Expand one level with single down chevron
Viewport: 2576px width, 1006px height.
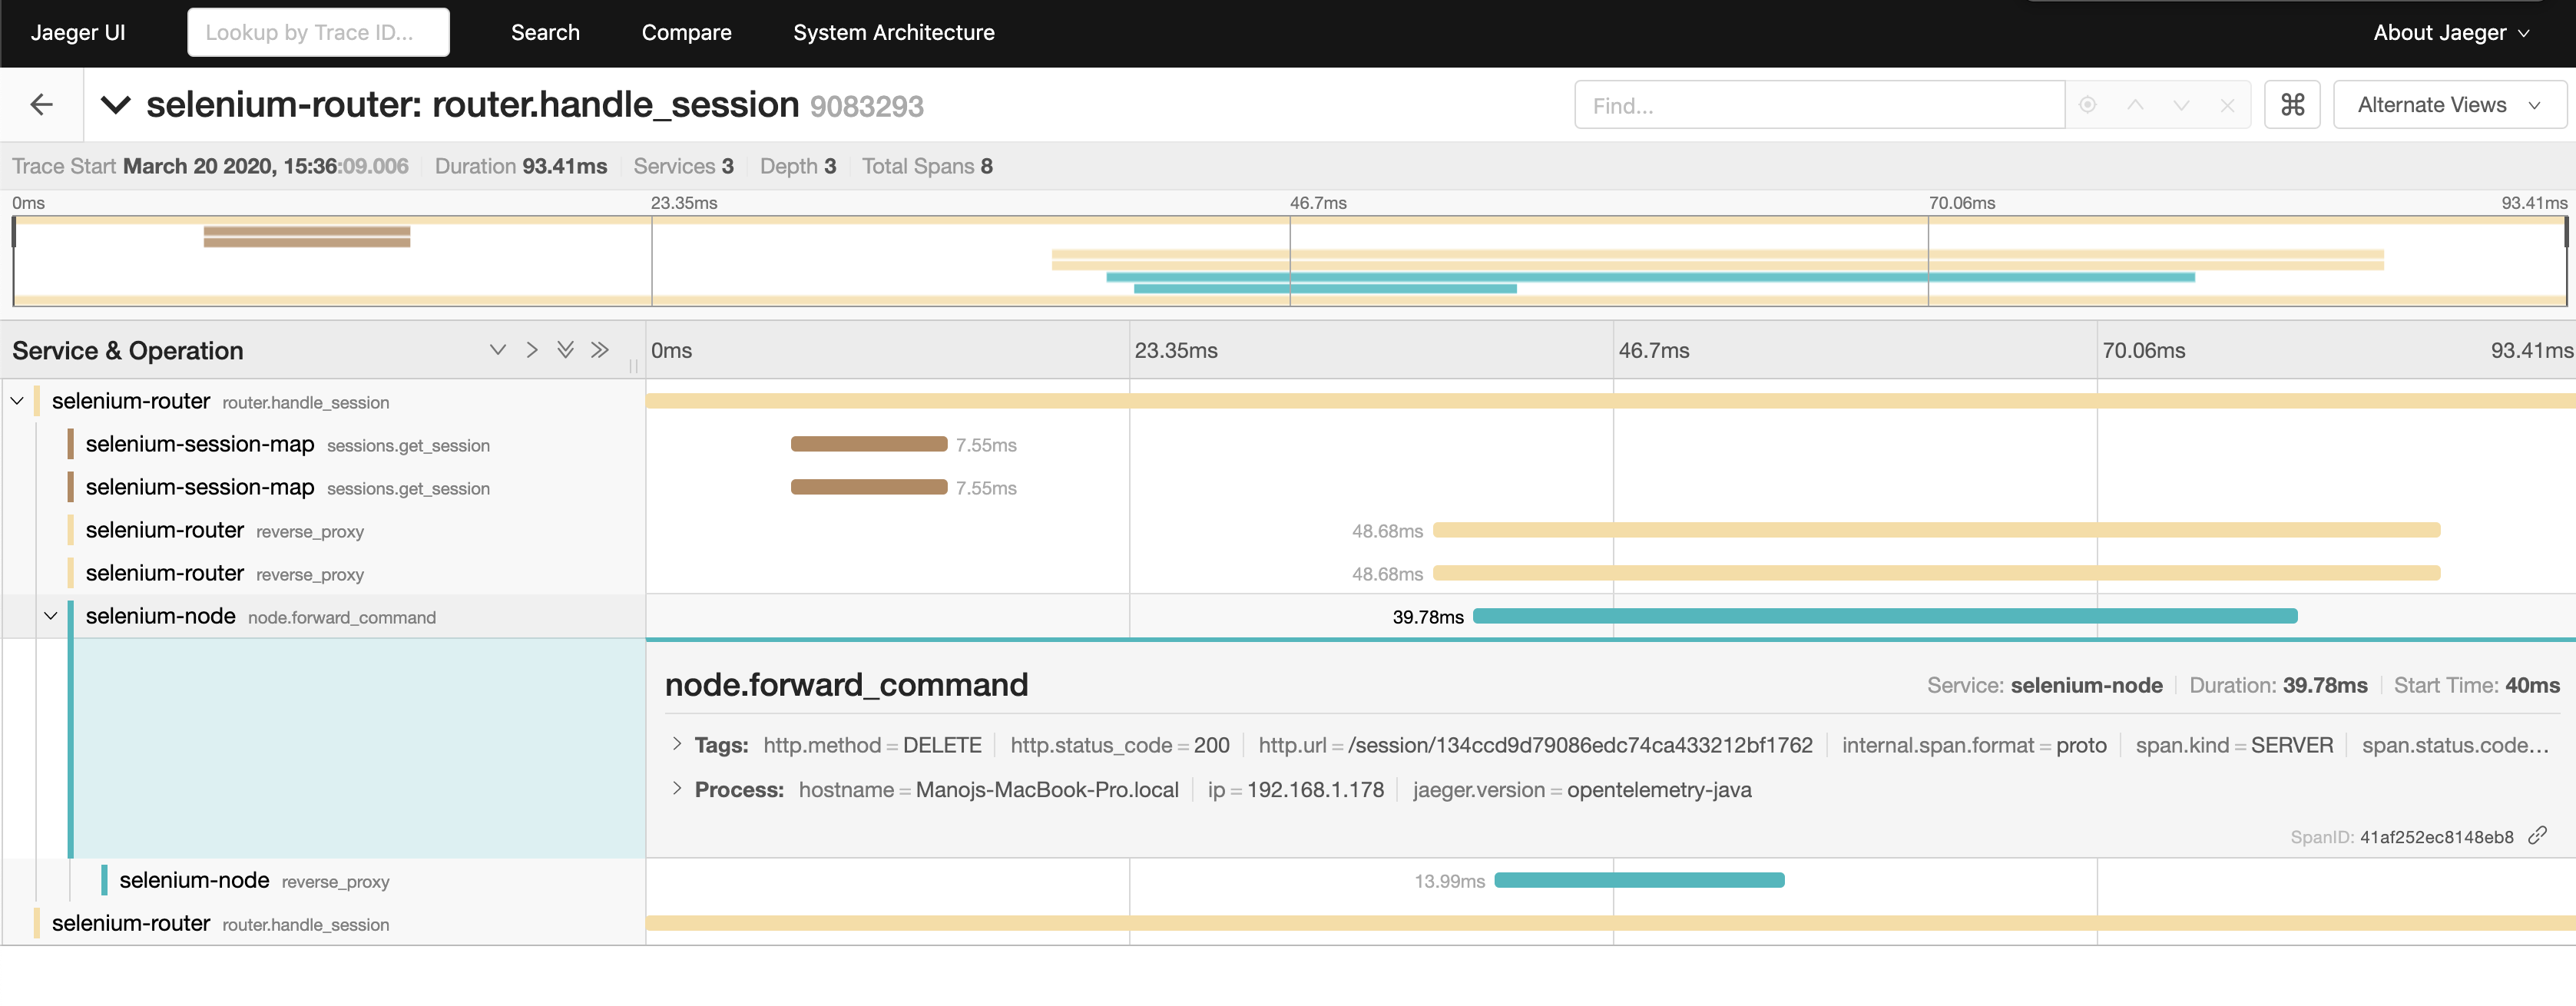[497, 349]
